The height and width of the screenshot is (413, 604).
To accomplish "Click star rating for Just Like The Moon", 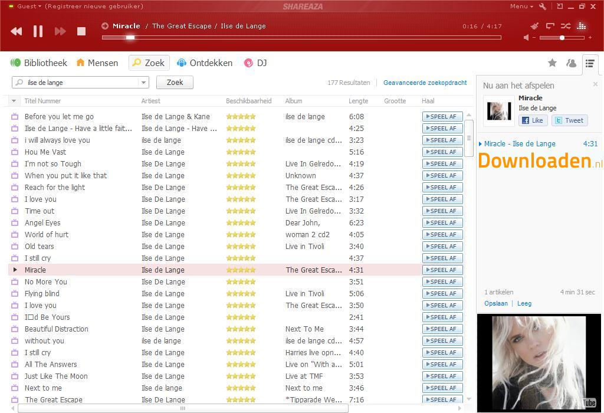I will tap(241, 376).
